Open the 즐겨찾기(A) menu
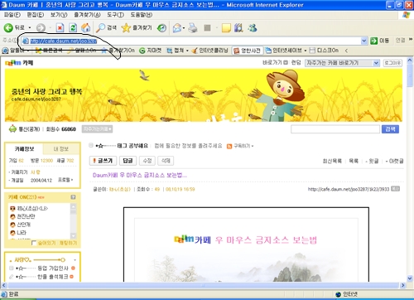Image resolution: width=414 pixels, height=300 pixels. [x=87, y=15]
